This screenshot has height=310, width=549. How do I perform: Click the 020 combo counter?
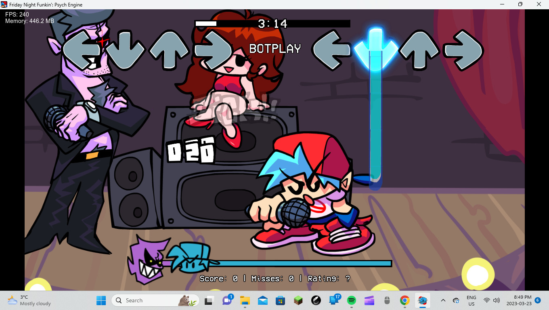(x=191, y=150)
